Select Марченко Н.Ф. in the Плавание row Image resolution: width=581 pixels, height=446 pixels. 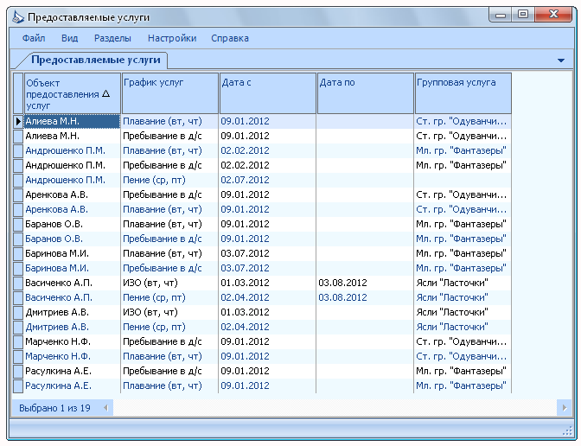[x=72, y=356]
